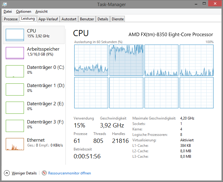Switch to the App-Verlauf tab
This screenshot has height=182, width=223.
tap(48, 19)
